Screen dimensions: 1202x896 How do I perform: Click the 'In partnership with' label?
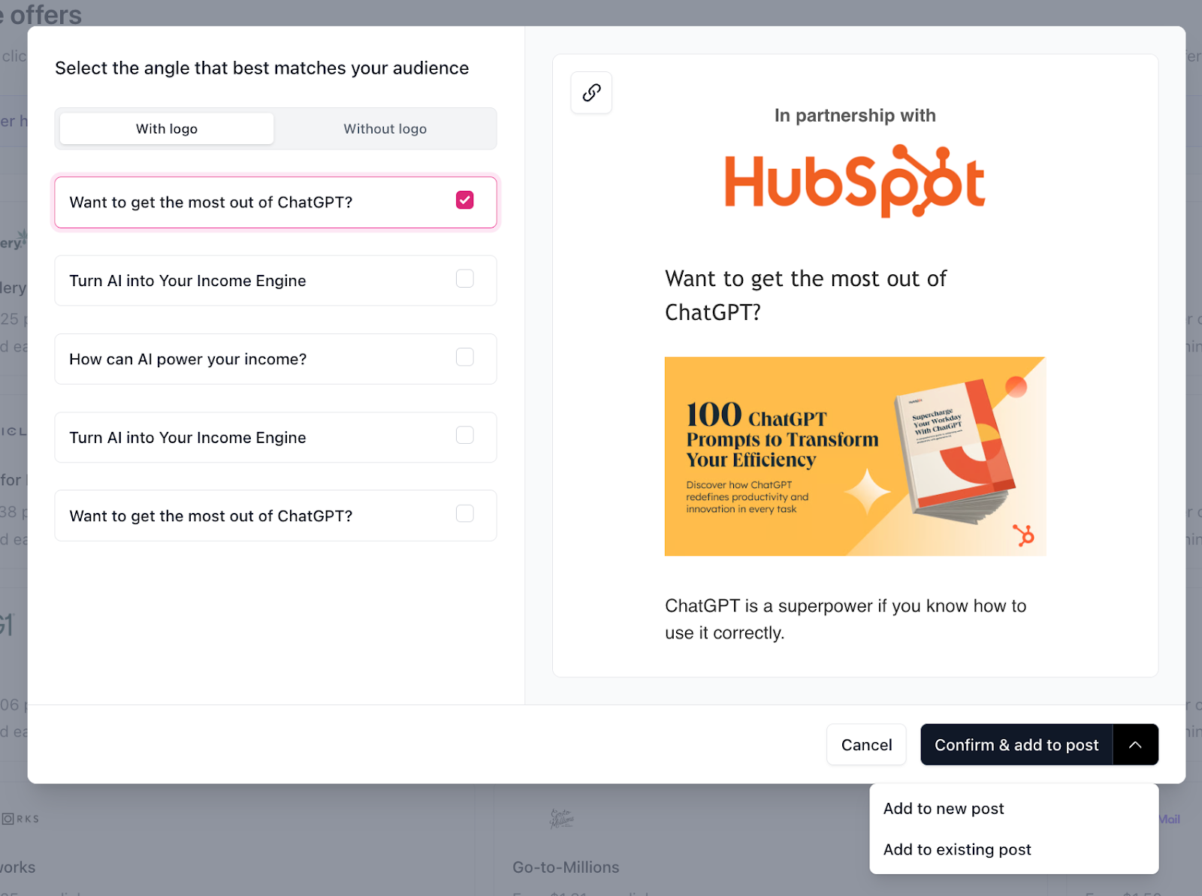point(855,116)
